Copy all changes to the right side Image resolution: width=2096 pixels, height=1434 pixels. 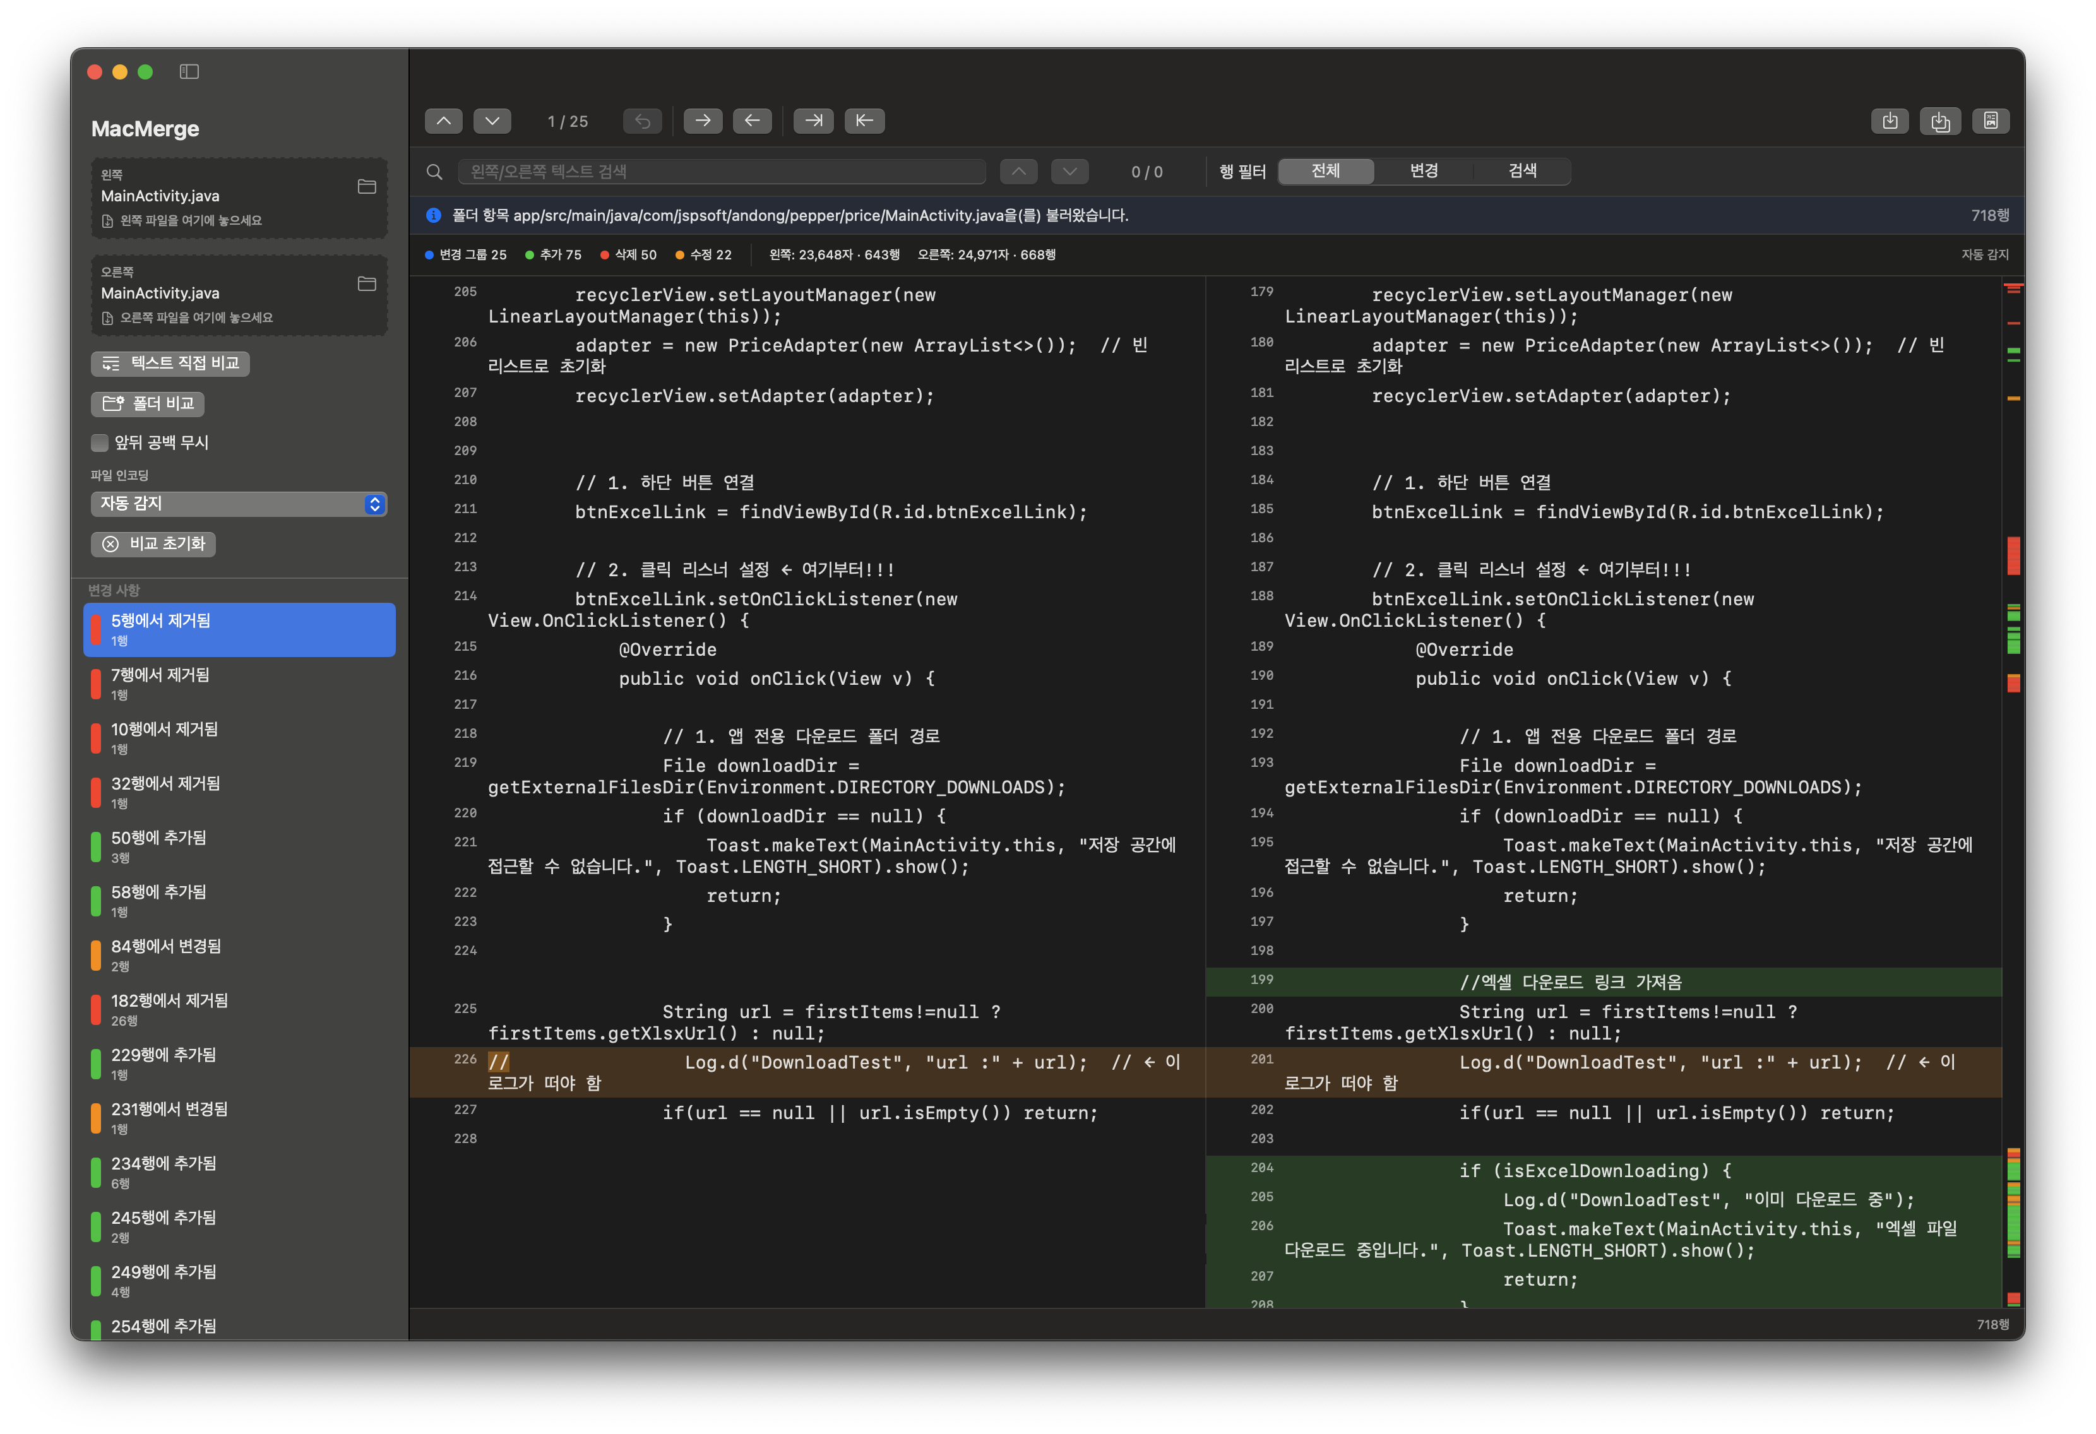coord(814,121)
